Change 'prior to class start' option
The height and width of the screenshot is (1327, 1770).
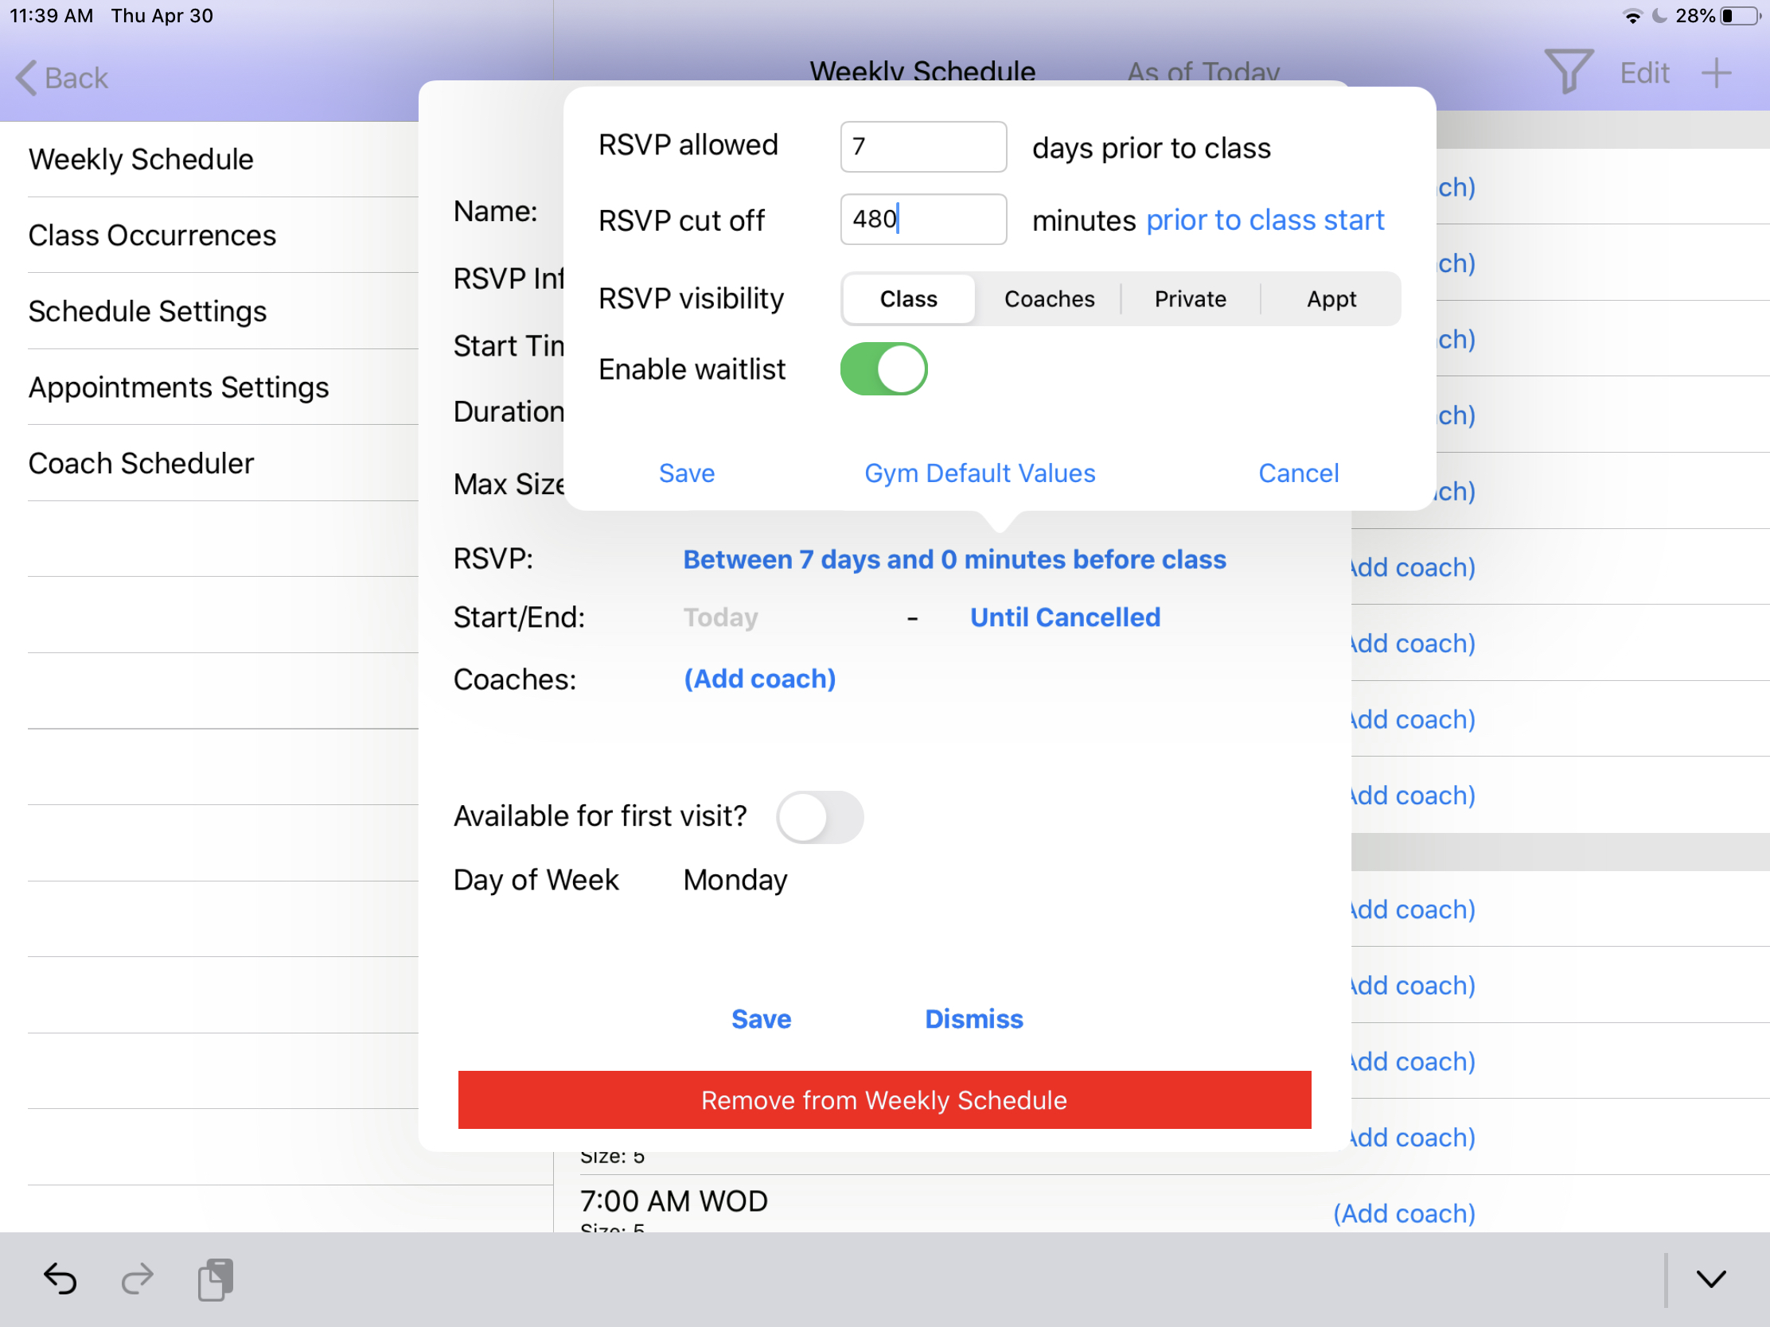pos(1265,220)
